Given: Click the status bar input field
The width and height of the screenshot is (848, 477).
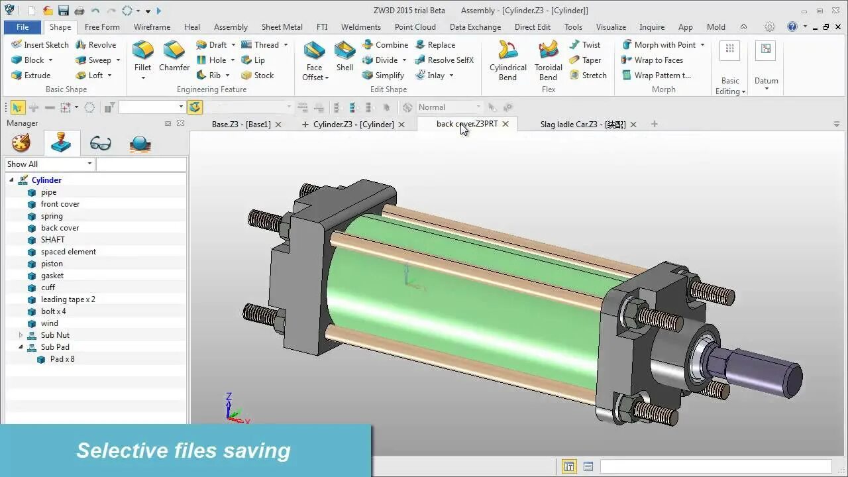Looking at the screenshot, I should 715,467.
